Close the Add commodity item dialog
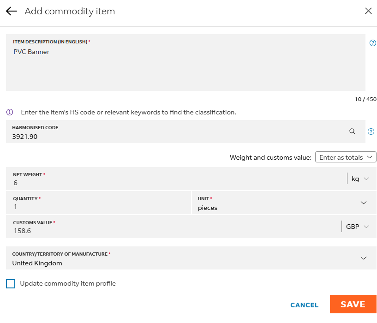 pyautogui.click(x=368, y=11)
